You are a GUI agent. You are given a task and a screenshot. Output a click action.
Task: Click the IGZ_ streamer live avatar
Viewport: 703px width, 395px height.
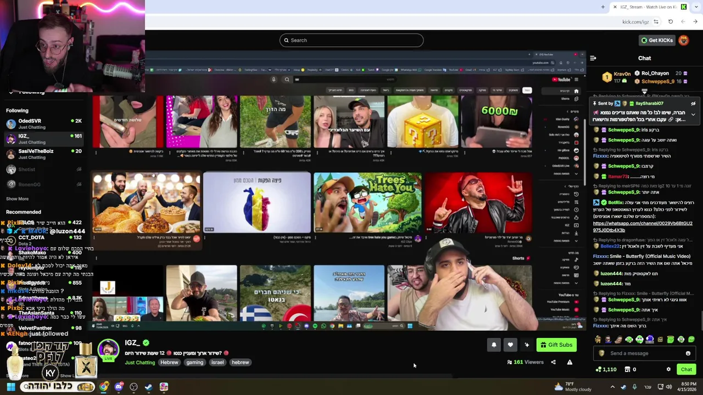pos(108,350)
